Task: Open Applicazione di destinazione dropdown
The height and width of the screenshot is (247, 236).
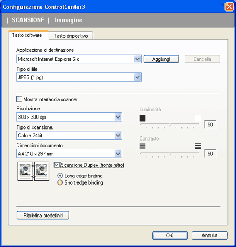Action: 137,59
